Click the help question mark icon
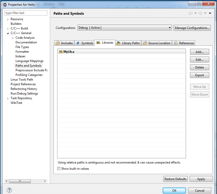 click(9, 190)
